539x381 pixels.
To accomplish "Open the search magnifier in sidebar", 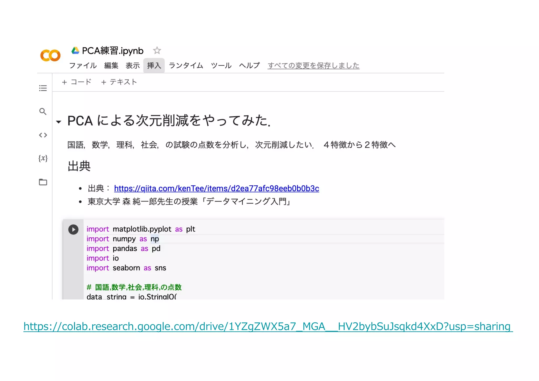I will (43, 111).
